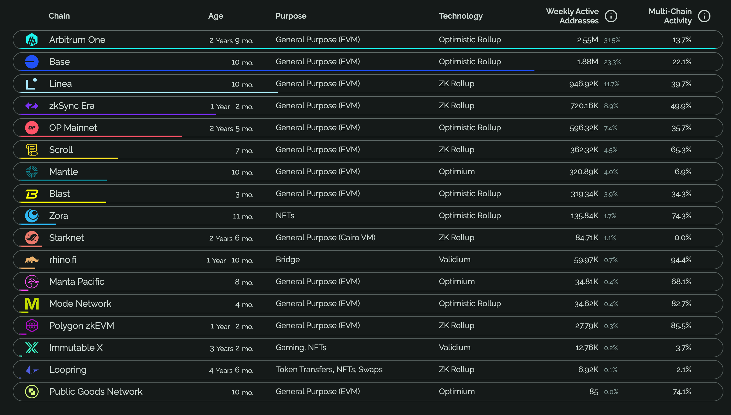Click the 94.4% multi-chain activity value
This screenshot has width=731, height=415.
[x=681, y=260]
